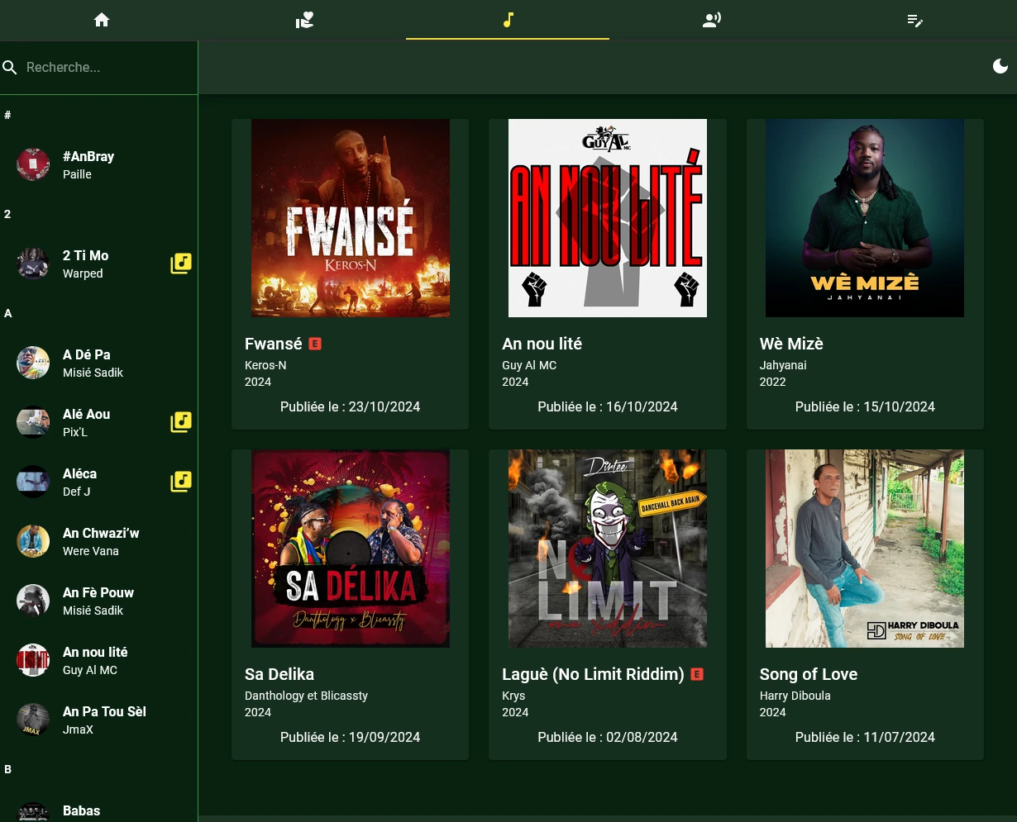
Task: Select #AnBray song in the list
Action: (98, 164)
